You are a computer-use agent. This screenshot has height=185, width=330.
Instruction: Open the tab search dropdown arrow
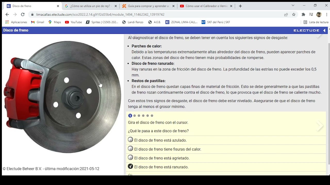tap(293, 6)
